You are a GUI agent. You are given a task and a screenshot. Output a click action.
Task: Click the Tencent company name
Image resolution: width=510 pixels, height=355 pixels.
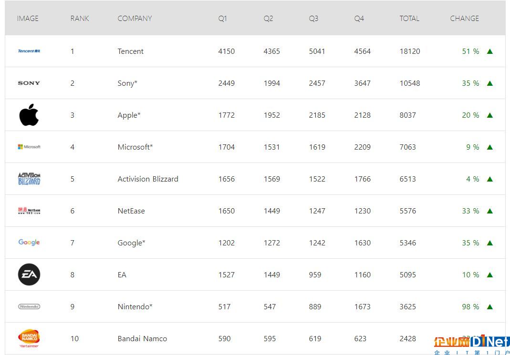click(x=130, y=51)
